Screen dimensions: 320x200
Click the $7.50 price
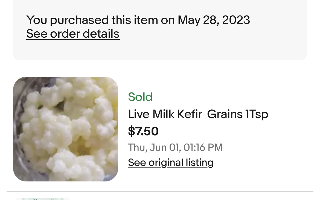coord(143,131)
